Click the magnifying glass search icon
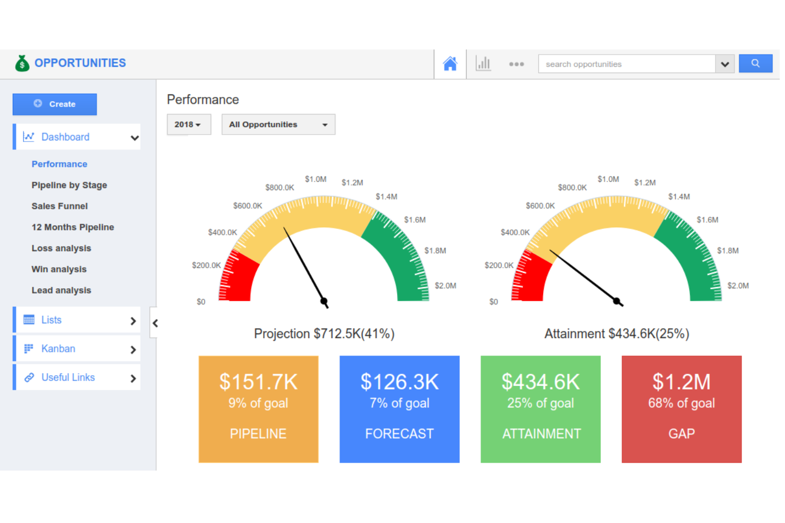The width and height of the screenshot is (785, 523). coord(755,63)
